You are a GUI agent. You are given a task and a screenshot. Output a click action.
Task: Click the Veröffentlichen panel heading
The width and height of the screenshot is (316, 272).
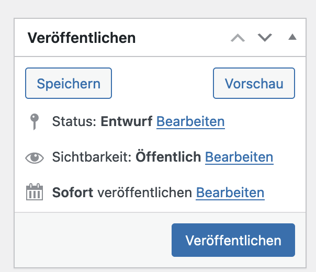click(x=82, y=38)
